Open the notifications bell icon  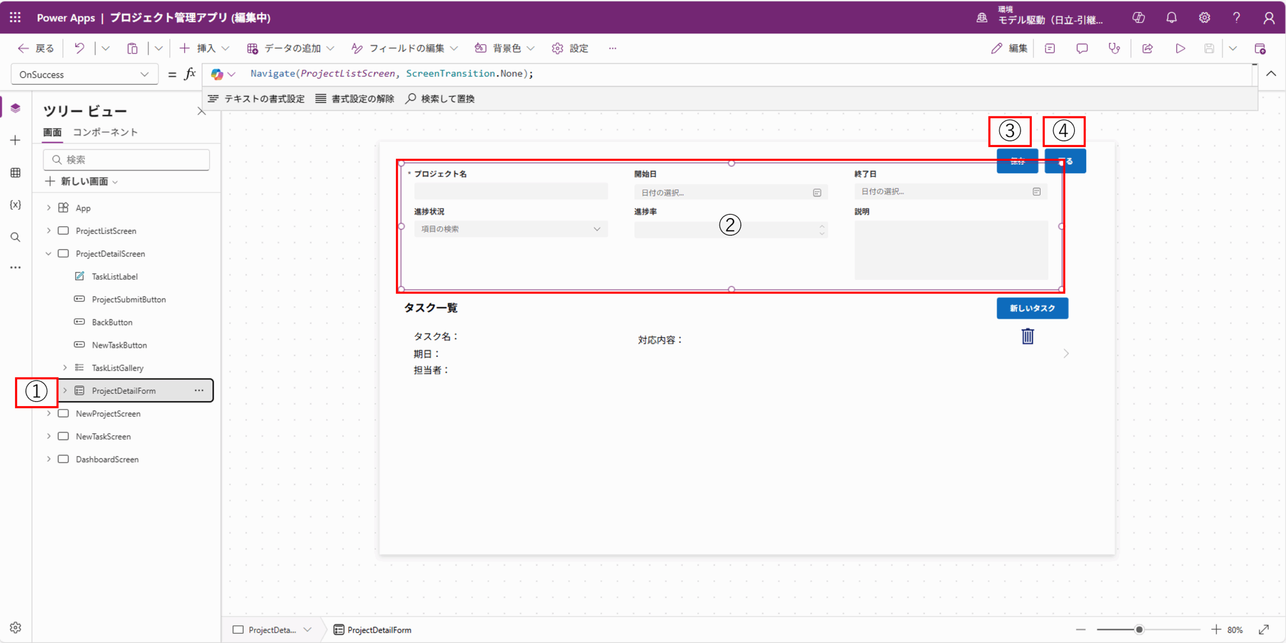[1171, 18]
